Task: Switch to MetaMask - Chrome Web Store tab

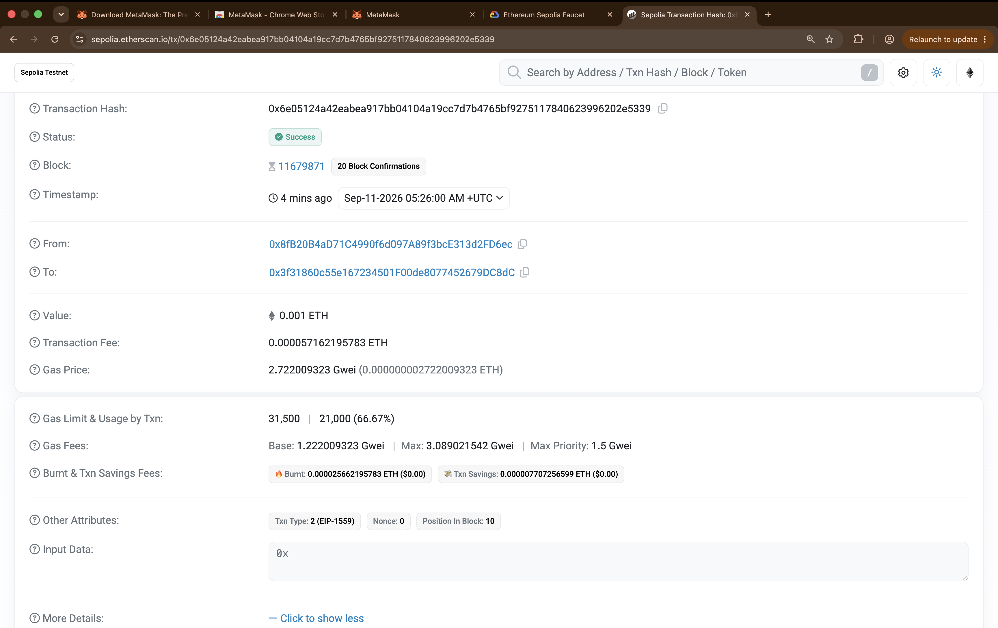Action: tap(276, 15)
